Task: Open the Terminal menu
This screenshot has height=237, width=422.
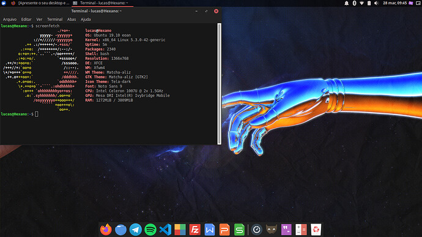Action: [x=54, y=20]
